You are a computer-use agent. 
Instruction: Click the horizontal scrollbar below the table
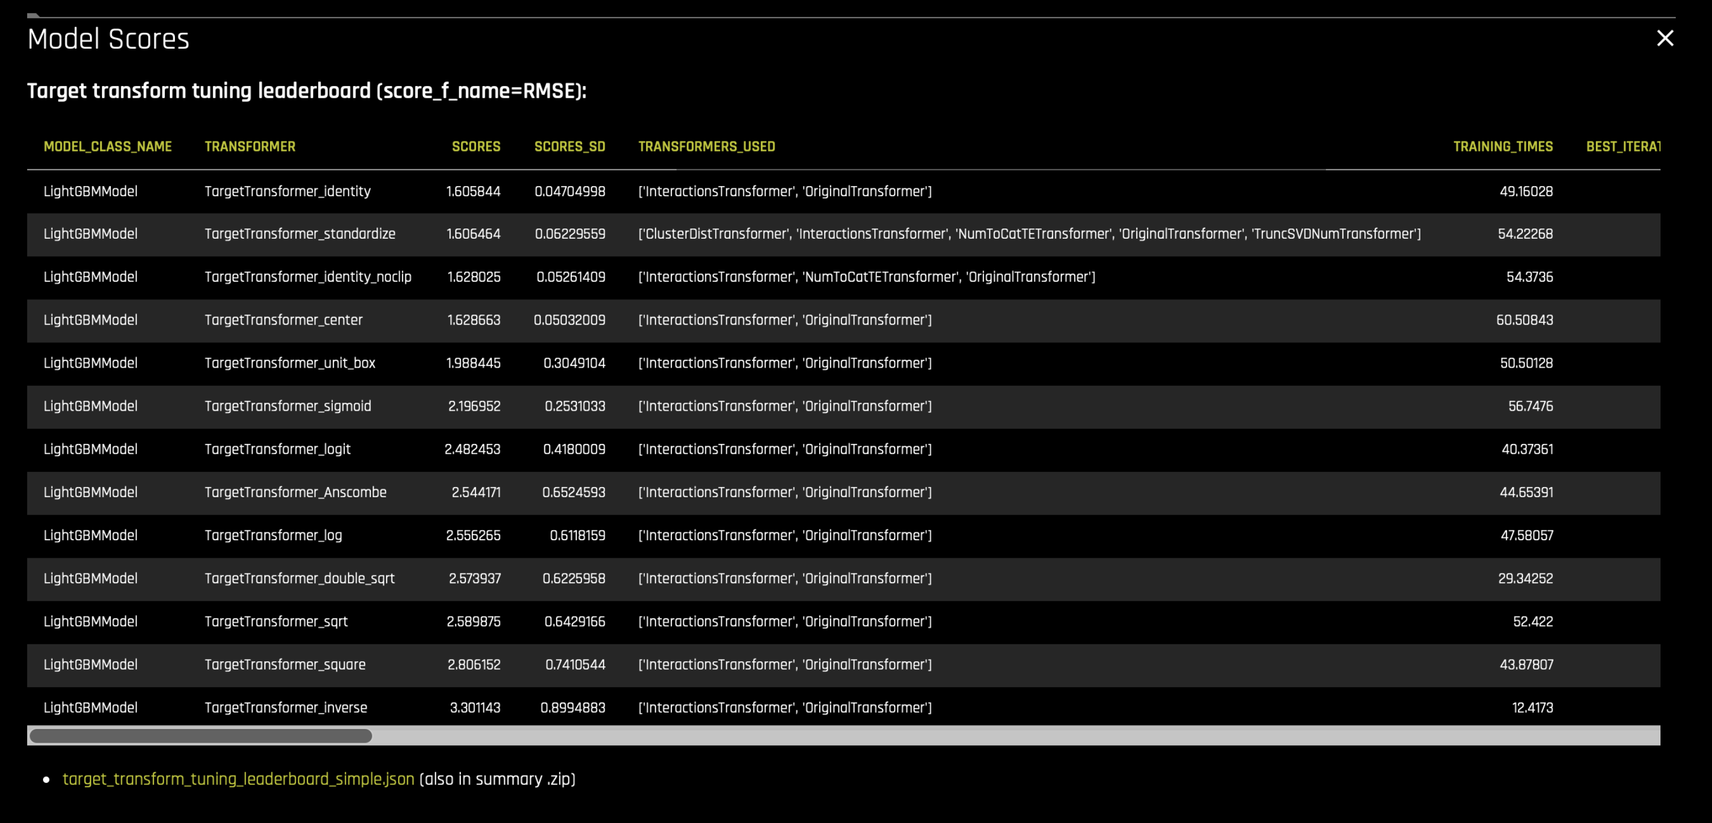(x=199, y=735)
